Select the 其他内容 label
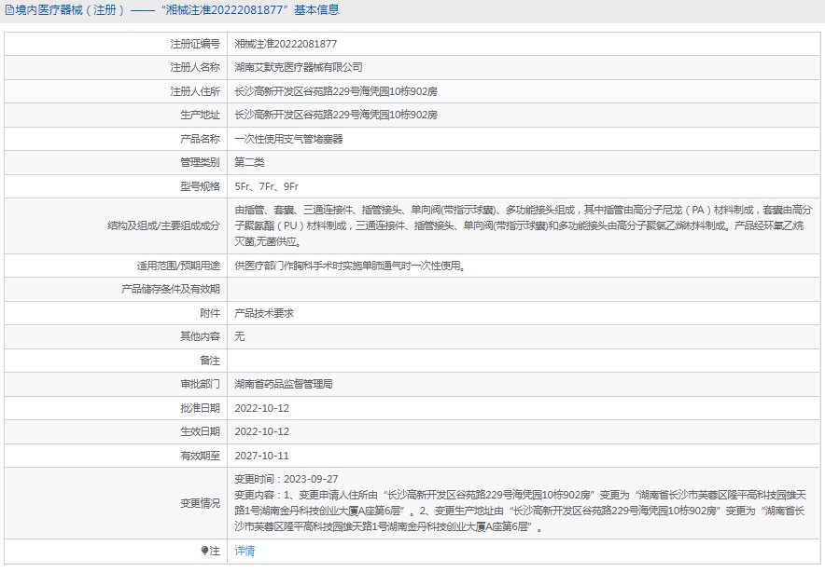 pos(200,336)
